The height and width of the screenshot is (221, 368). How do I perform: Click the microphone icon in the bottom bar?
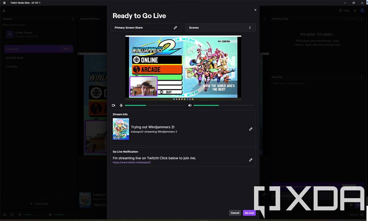20,215
